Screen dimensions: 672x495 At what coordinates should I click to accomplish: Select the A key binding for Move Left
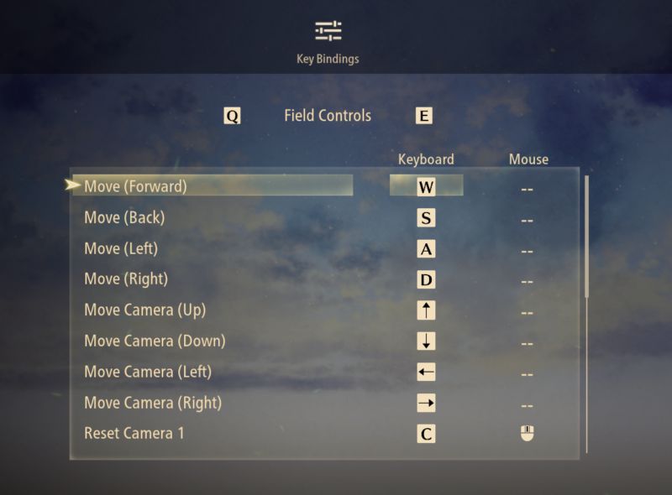click(426, 249)
